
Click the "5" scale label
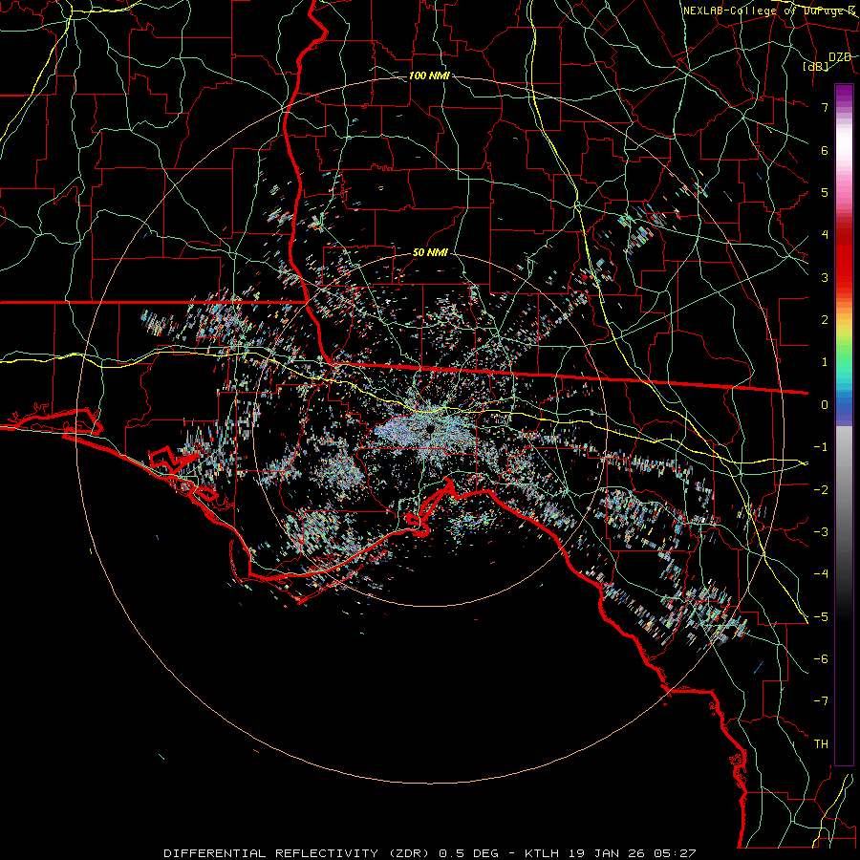825,192
